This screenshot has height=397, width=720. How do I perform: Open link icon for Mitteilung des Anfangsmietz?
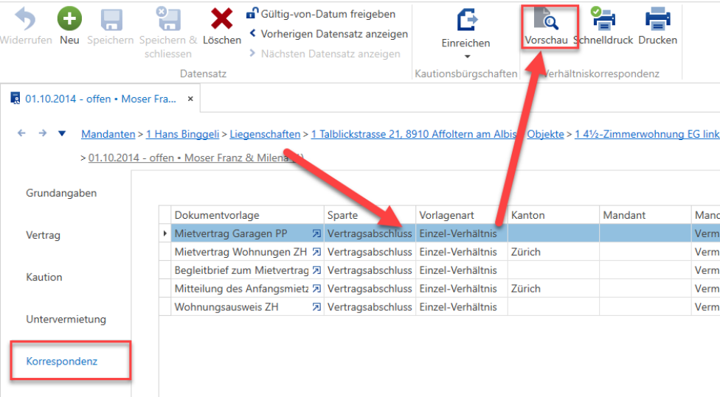point(316,289)
